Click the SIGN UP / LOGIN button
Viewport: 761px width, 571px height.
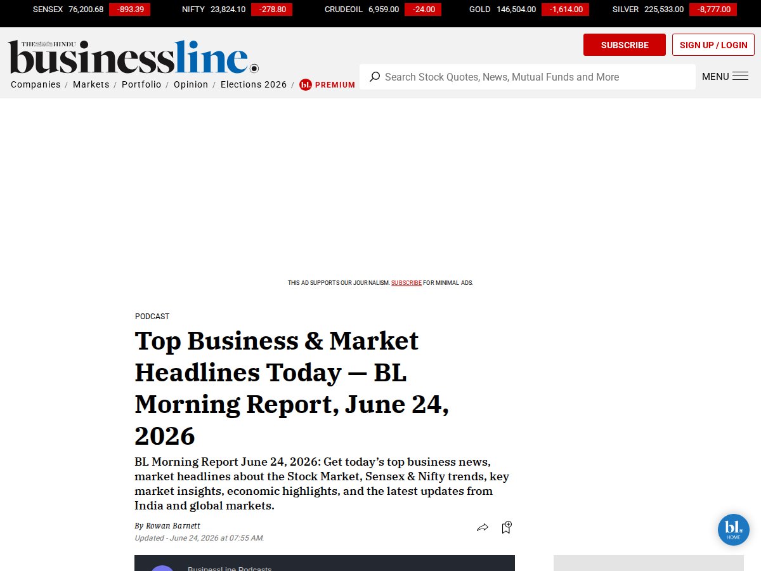point(713,45)
